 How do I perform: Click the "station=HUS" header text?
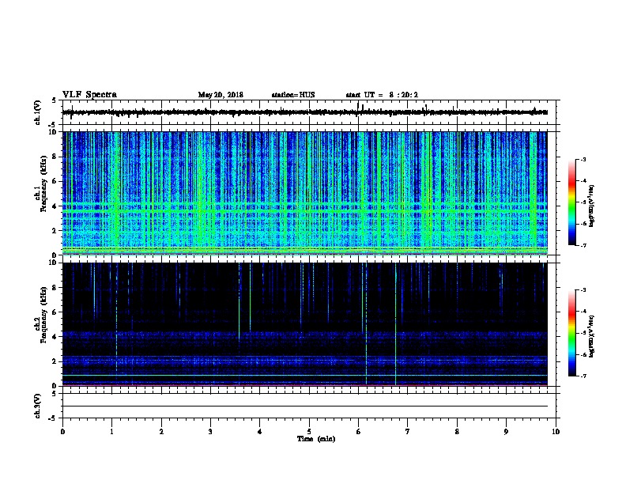(293, 95)
